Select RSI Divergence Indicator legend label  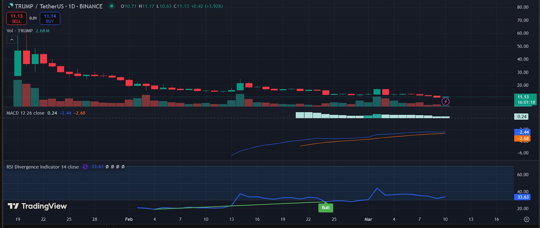click(43, 167)
